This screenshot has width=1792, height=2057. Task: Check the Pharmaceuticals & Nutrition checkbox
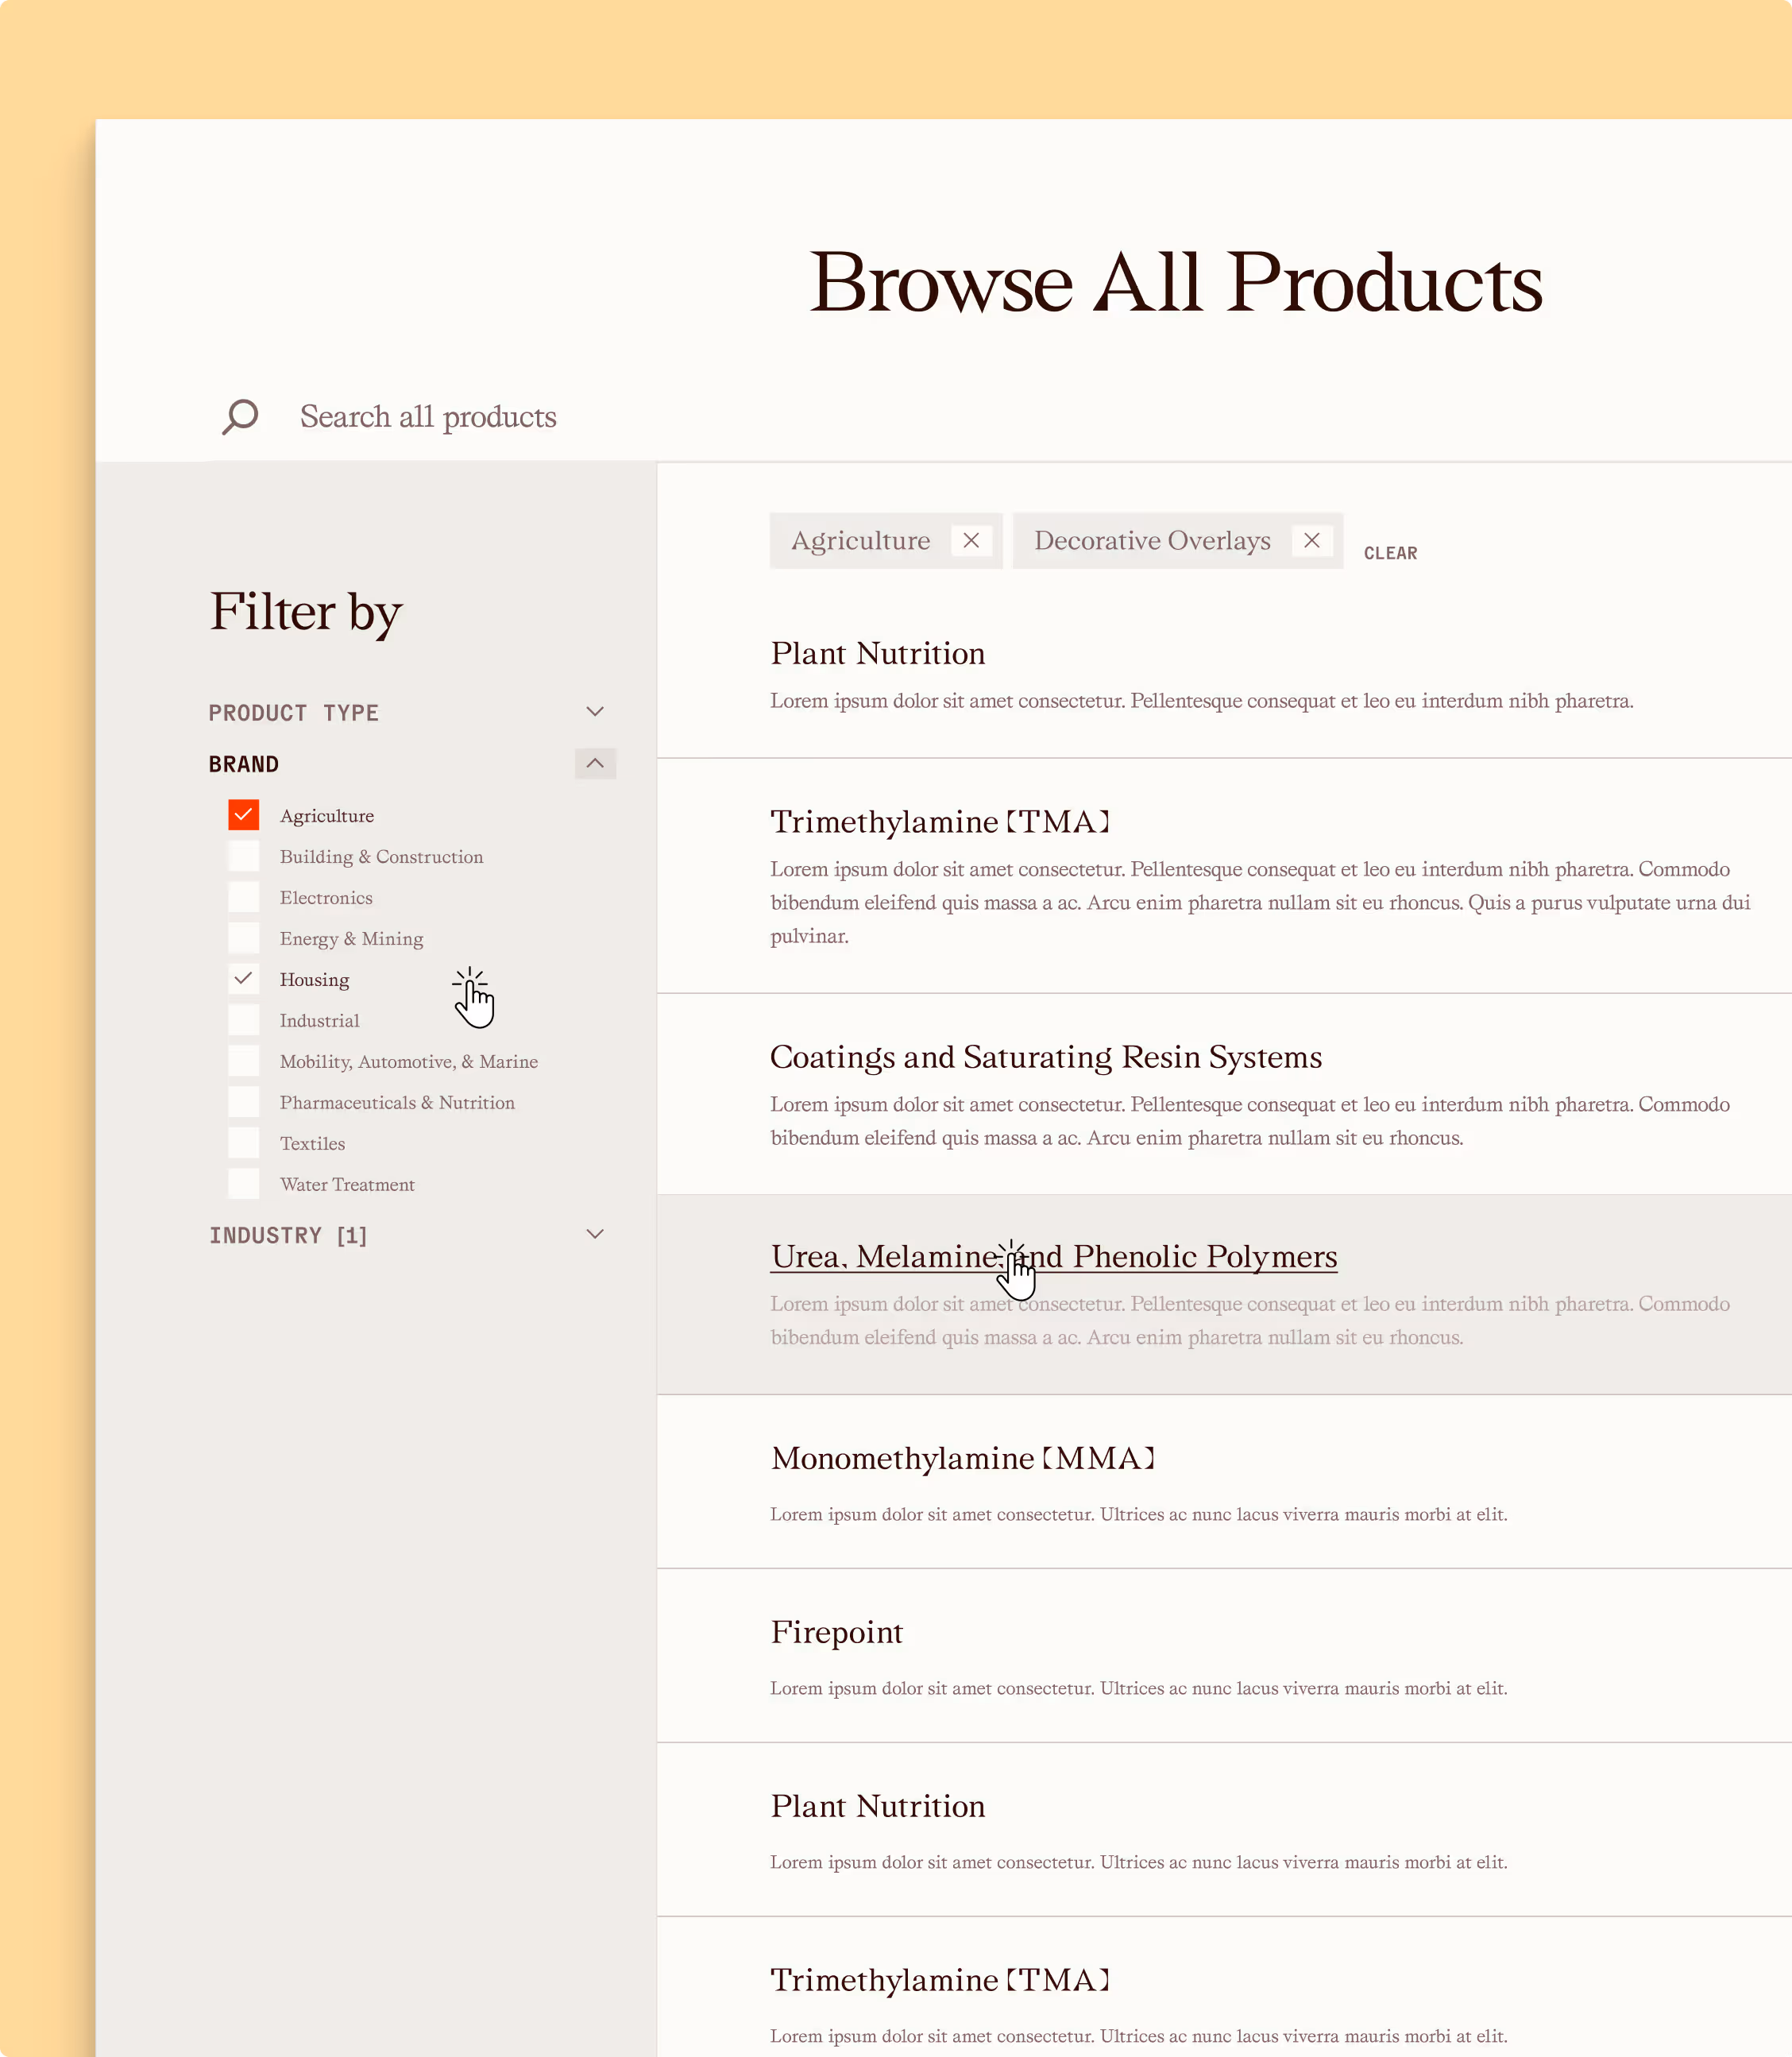click(243, 1102)
